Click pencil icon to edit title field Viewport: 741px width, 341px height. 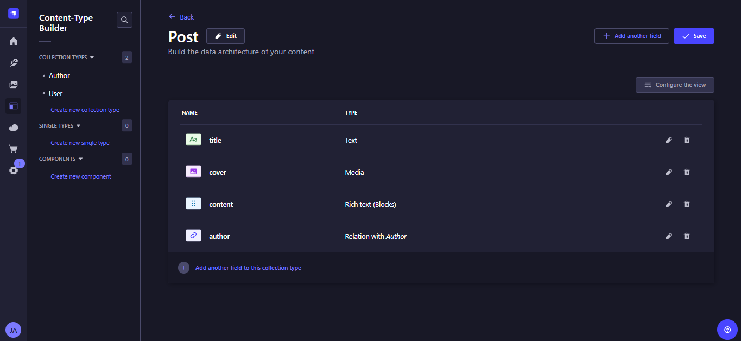[x=669, y=140]
